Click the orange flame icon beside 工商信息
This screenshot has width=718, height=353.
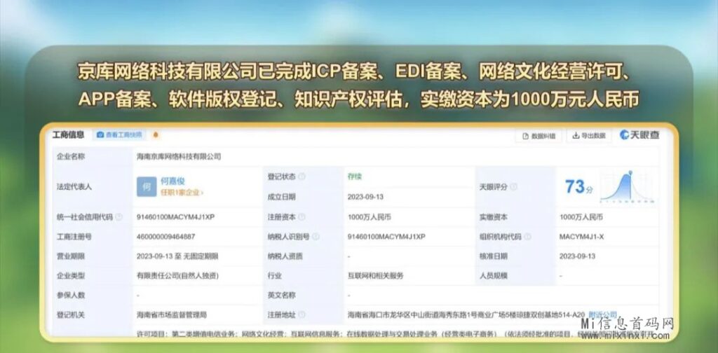coord(156,134)
